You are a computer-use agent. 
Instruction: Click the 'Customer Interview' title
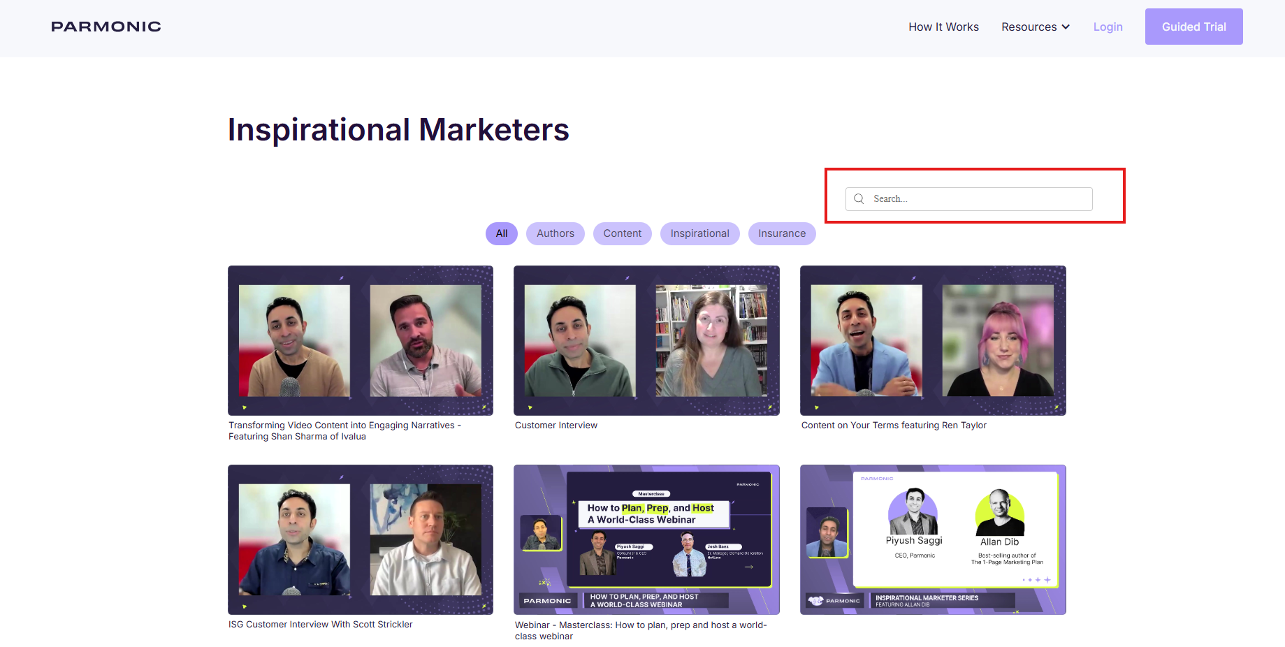pos(556,426)
